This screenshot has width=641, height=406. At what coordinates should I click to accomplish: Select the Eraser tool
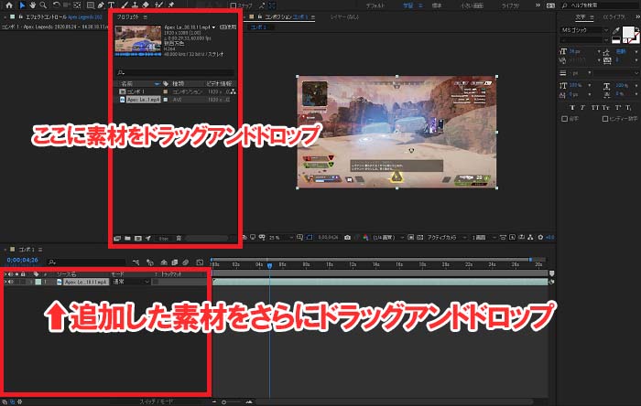(x=146, y=5)
